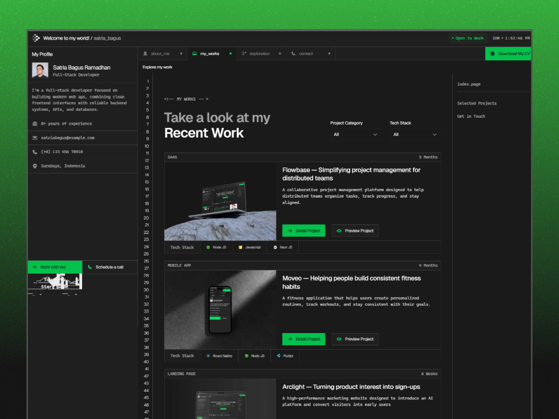
Task: Click the dot on the about_me tab
Action: click(181, 53)
